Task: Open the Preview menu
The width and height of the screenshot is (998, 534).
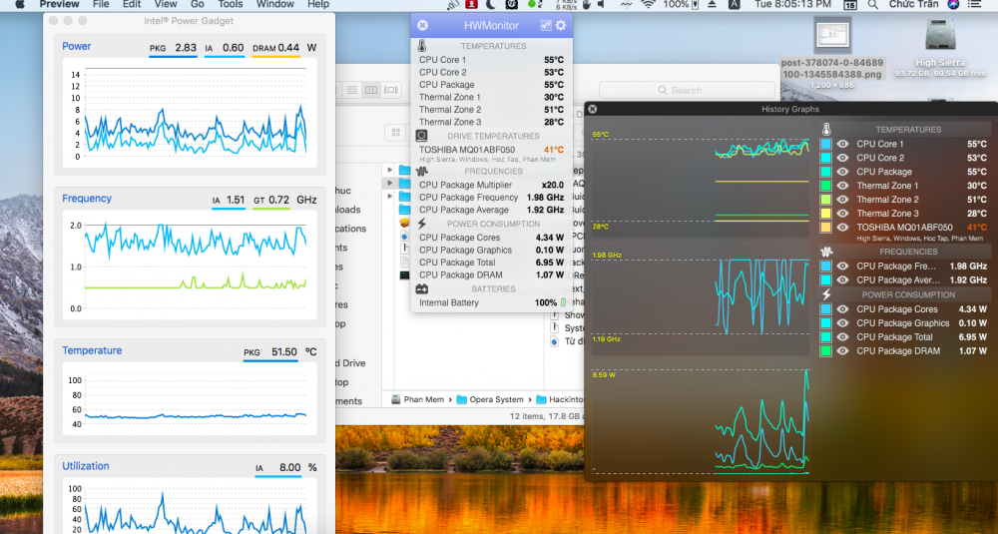Action: click(x=59, y=4)
